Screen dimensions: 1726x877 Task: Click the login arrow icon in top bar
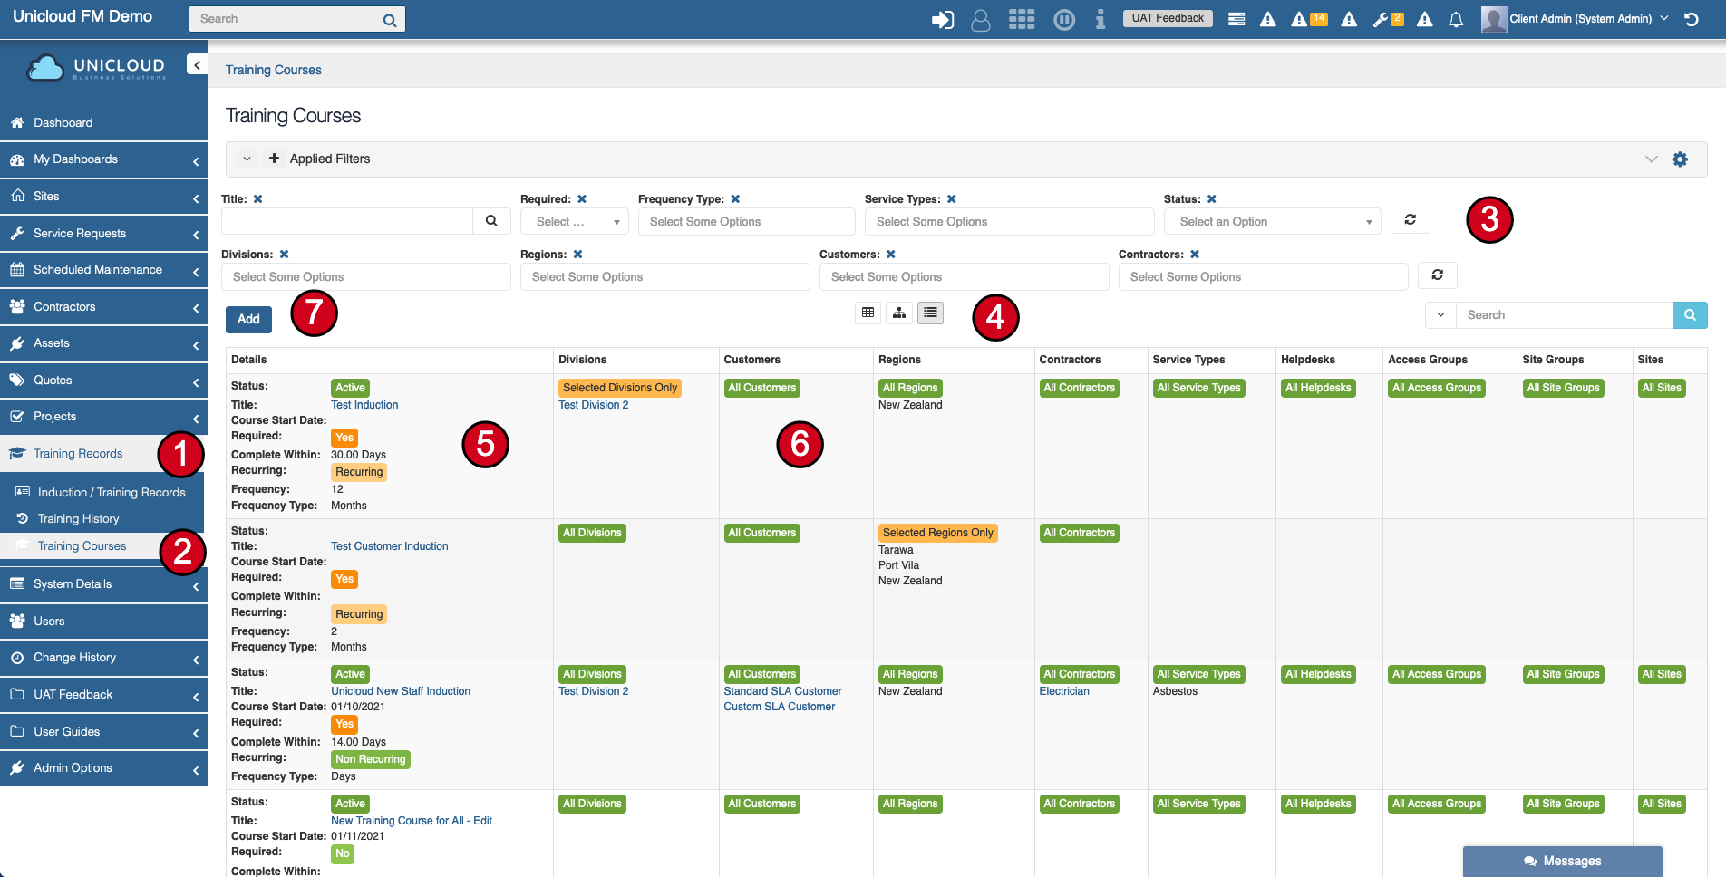(x=943, y=19)
